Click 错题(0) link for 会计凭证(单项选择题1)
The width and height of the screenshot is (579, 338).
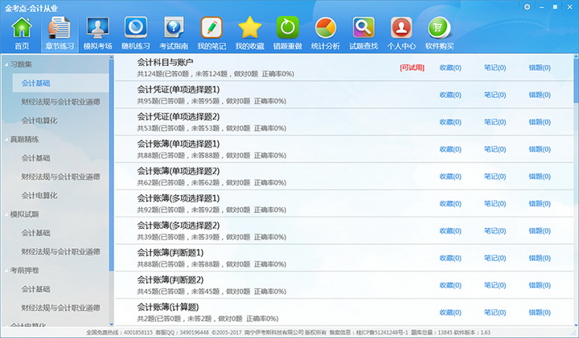[540, 95]
